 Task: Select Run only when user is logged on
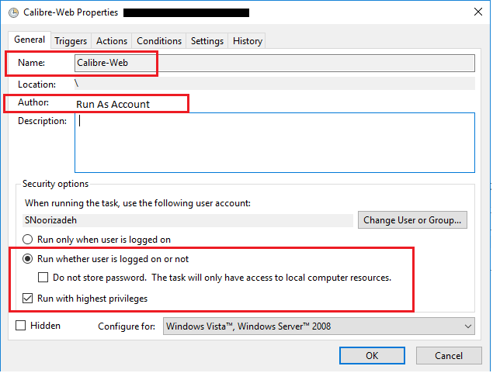[x=29, y=240]
